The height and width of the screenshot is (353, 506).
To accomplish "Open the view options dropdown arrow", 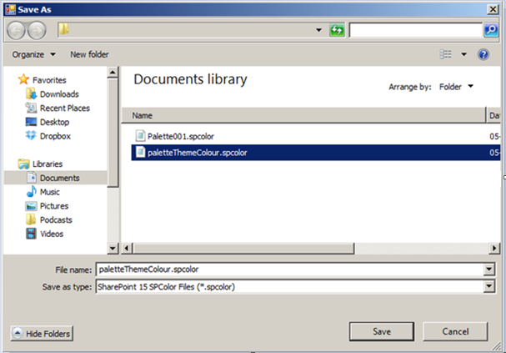I will click(x=463, y=54).
